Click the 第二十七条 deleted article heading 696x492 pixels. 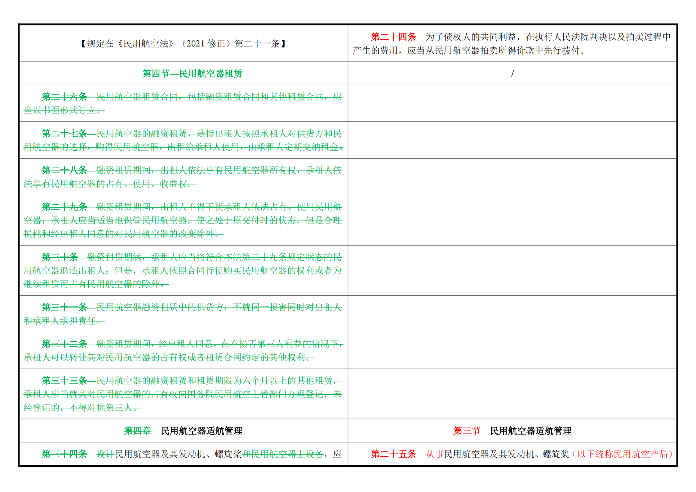coord(64,134)
